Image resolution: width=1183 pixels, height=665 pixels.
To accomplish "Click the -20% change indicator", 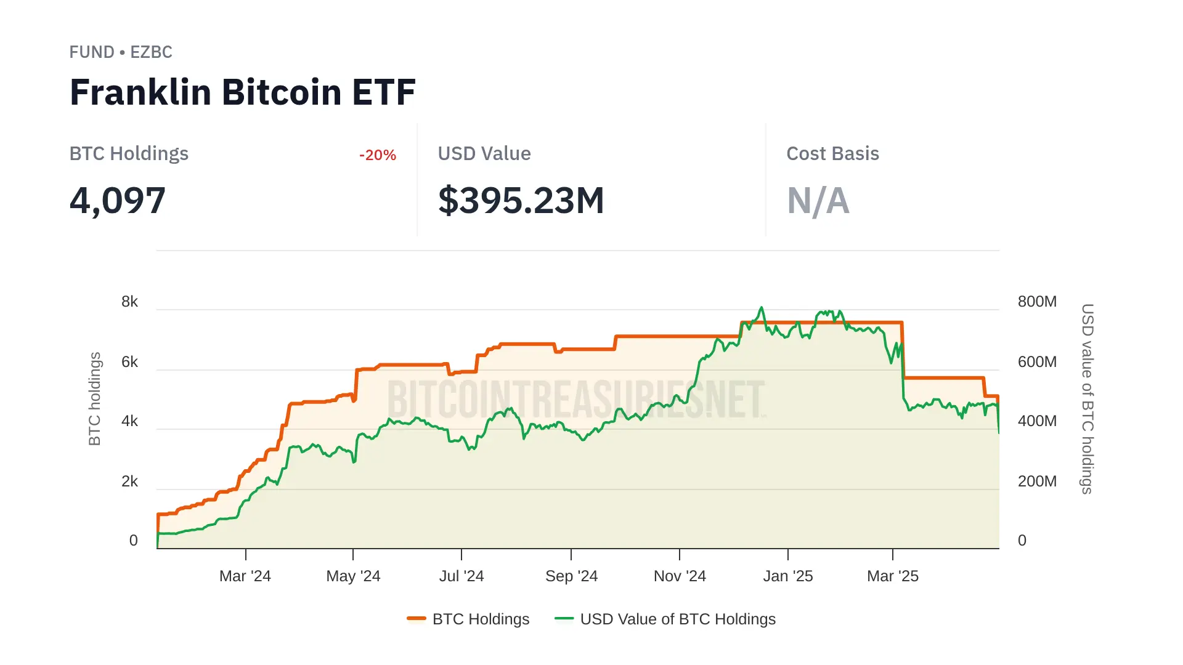I will pos(378,155).
